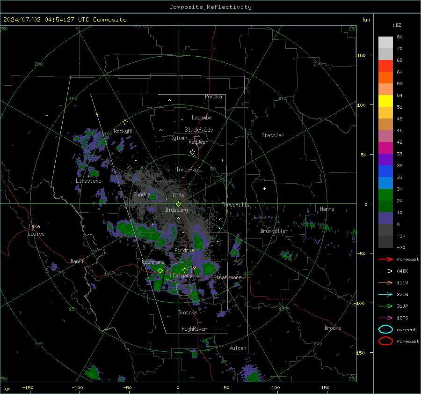
Task: Pick the yellow 54–51 dBZ swatch
Action: [x=385, y=101]
